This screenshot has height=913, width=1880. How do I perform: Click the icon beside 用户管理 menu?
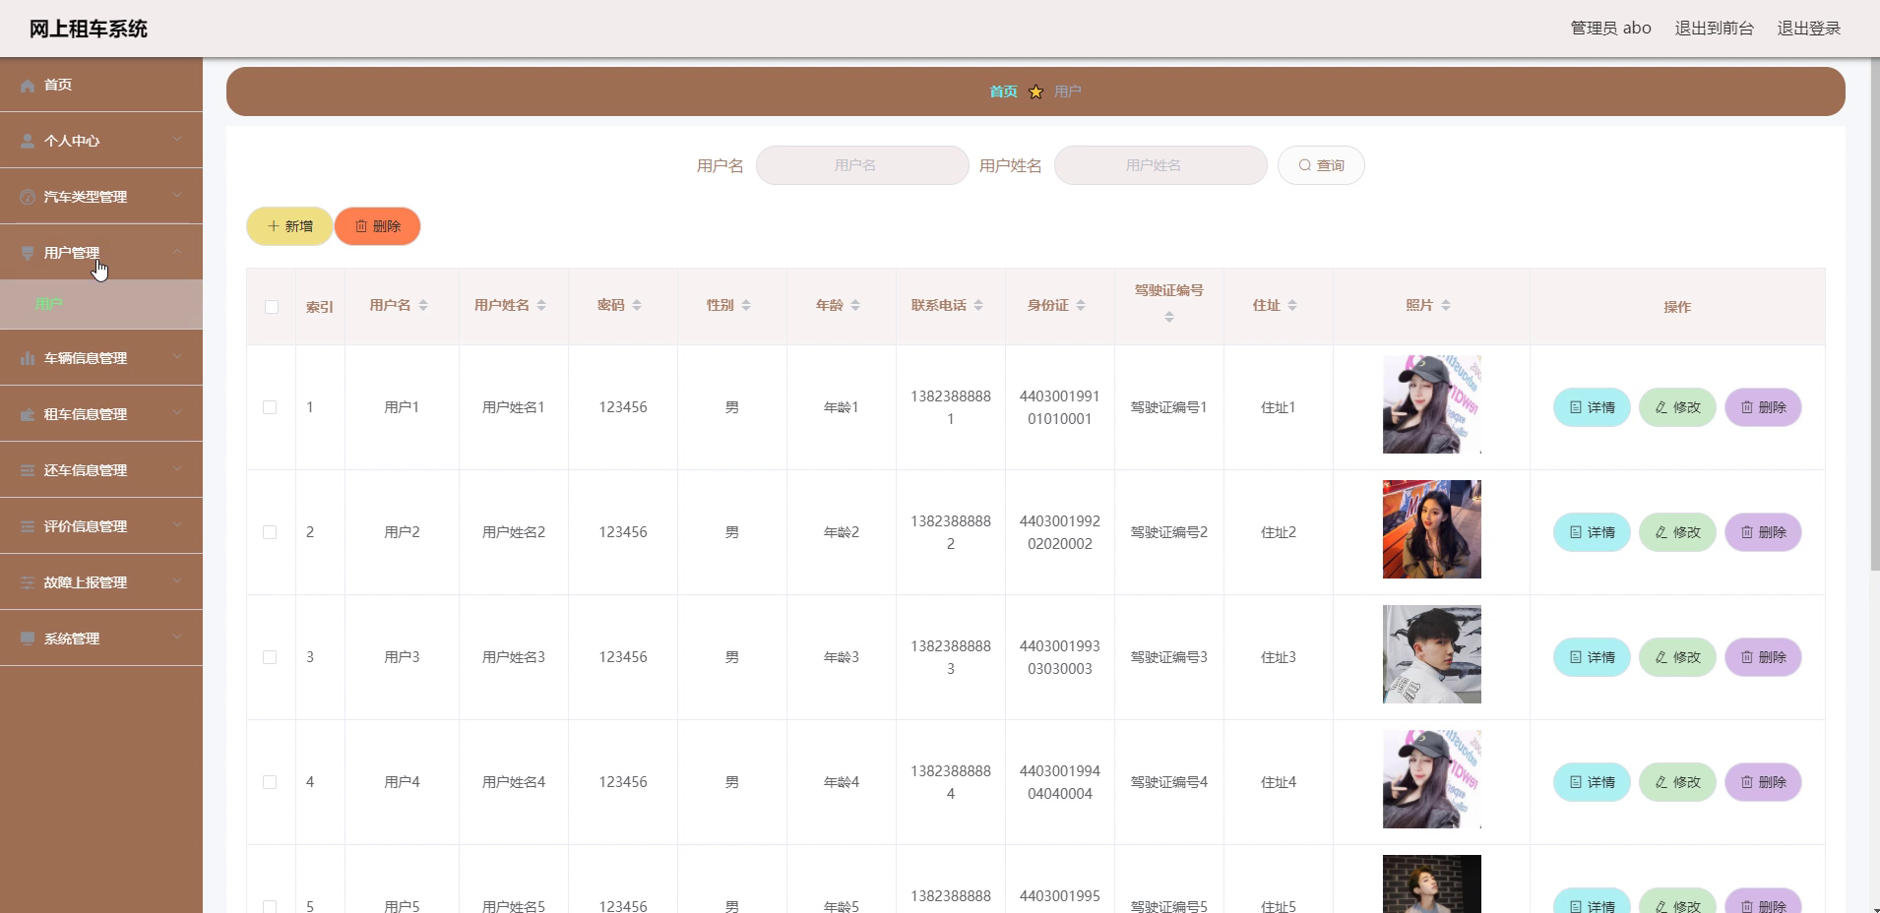(28, 254)
